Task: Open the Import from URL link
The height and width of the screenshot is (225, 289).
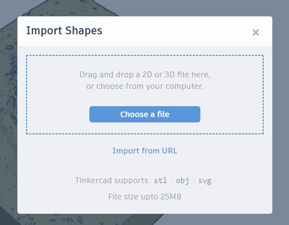Action: 145,151
